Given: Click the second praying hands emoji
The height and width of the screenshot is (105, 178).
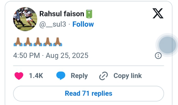Looking at the screenshot, I should pos(28,42).
